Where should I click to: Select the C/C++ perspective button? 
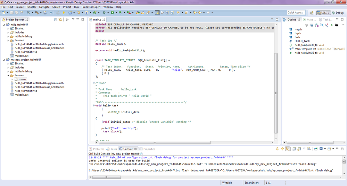pos(323,13)
